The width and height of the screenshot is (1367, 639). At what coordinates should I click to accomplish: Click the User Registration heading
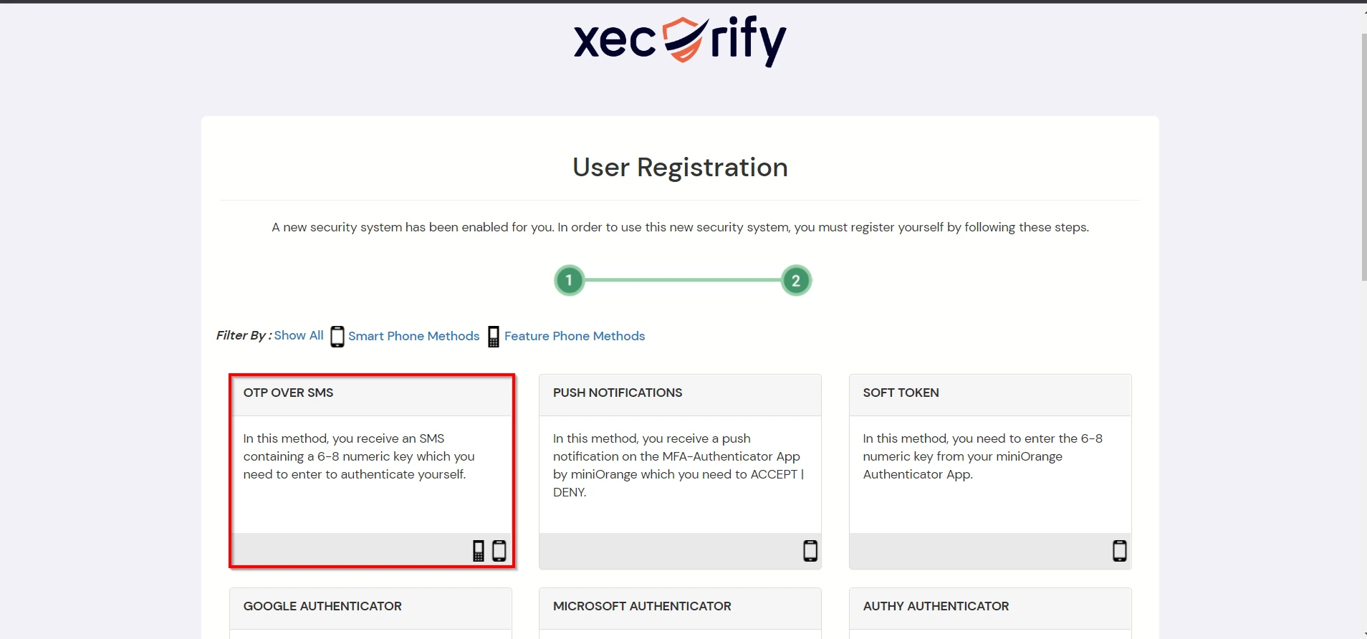point(679,167)
